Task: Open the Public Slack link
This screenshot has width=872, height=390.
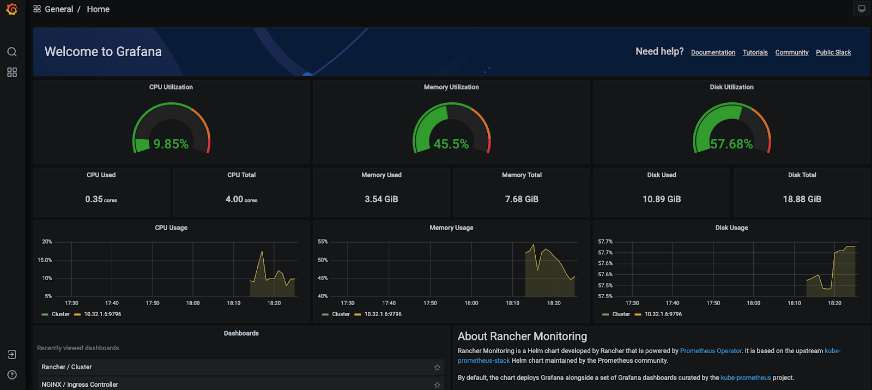Action: coord(833,52)
